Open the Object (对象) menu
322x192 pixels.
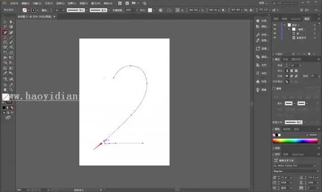click(x=37, y=3)
